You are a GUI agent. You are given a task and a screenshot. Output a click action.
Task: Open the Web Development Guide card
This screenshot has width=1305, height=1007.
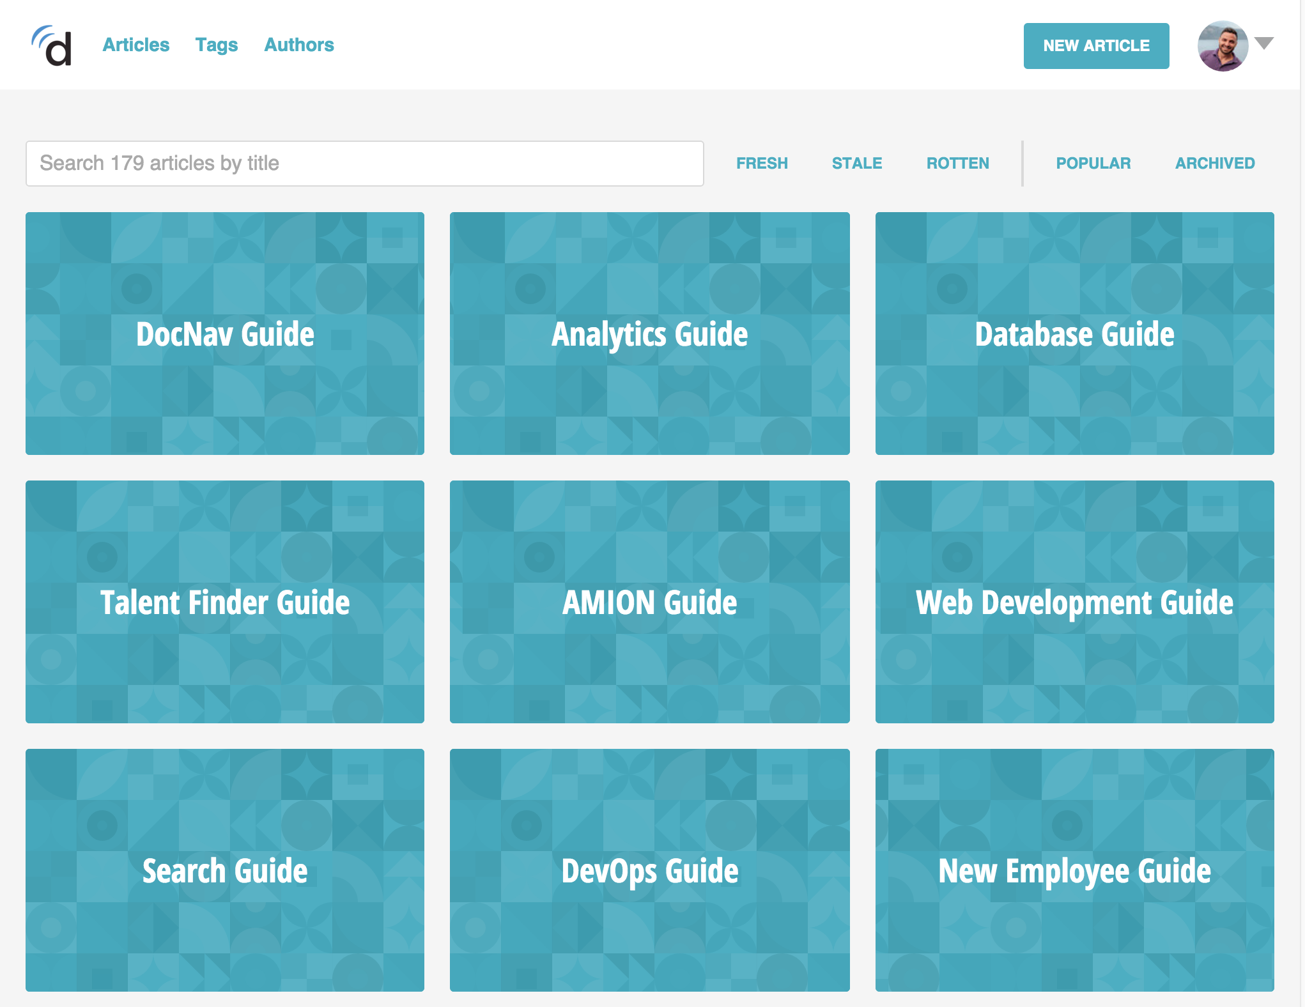click(x=1075, y=602)
